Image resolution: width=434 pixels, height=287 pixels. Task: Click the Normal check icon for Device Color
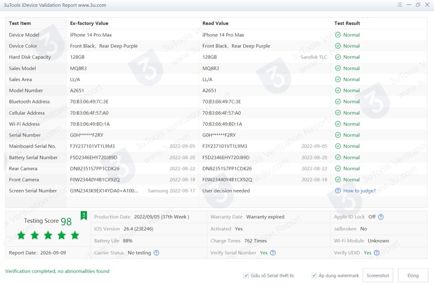(338, 46)
